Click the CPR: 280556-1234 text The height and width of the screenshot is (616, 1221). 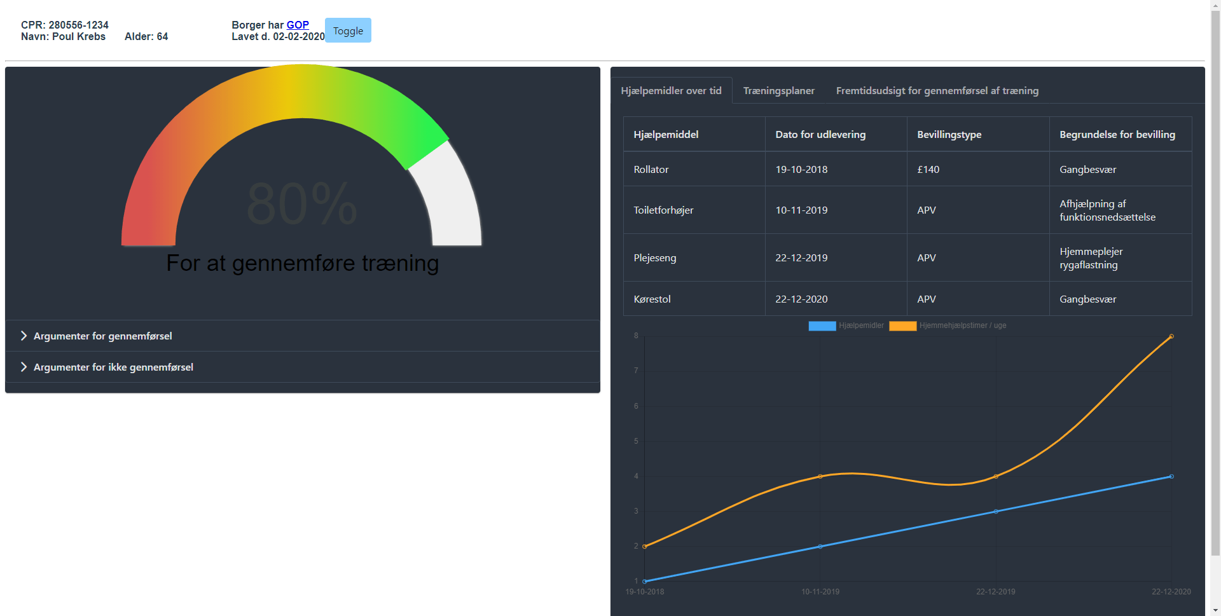pos(64,25)
